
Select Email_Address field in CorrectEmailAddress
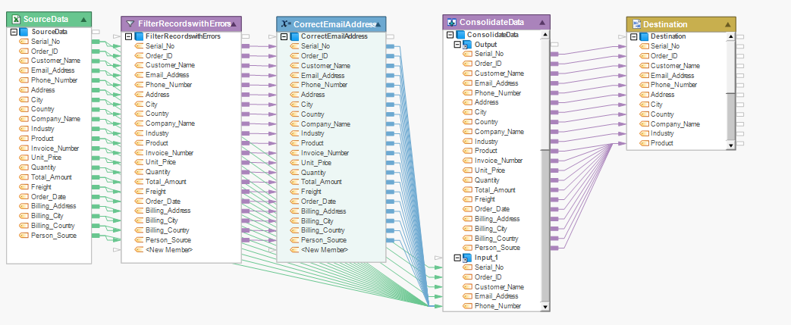pyautogui.click(x=322, y=76)
